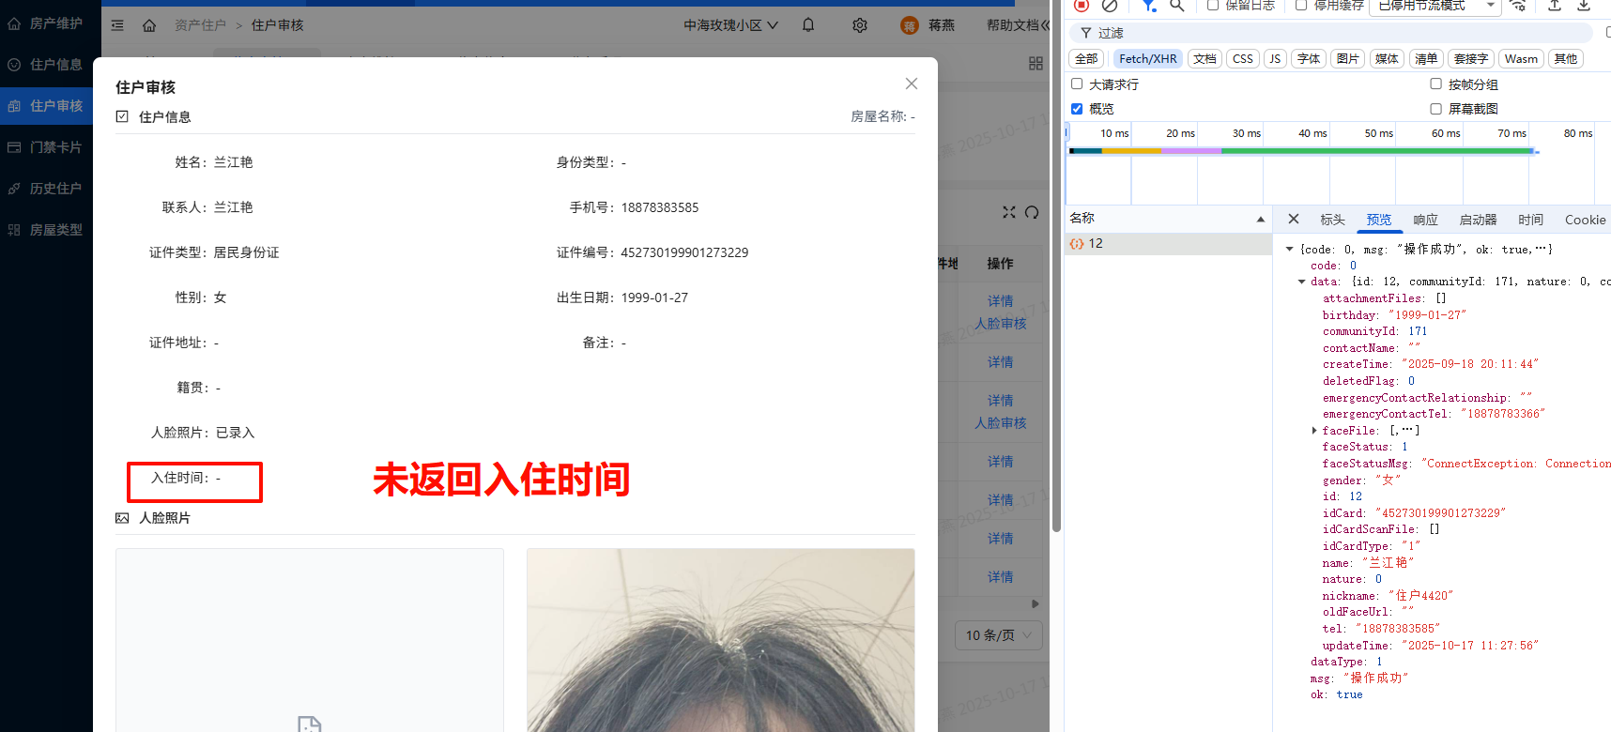
Task: Close the 住户审核 dialog
Action: tap(912, 84)
